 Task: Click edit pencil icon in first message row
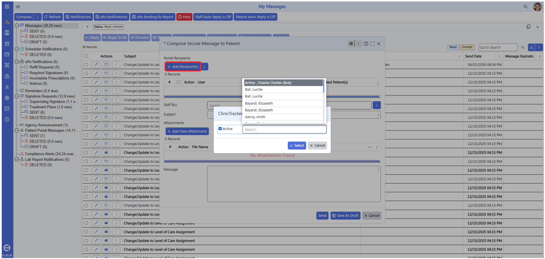(x=96, y=65)
